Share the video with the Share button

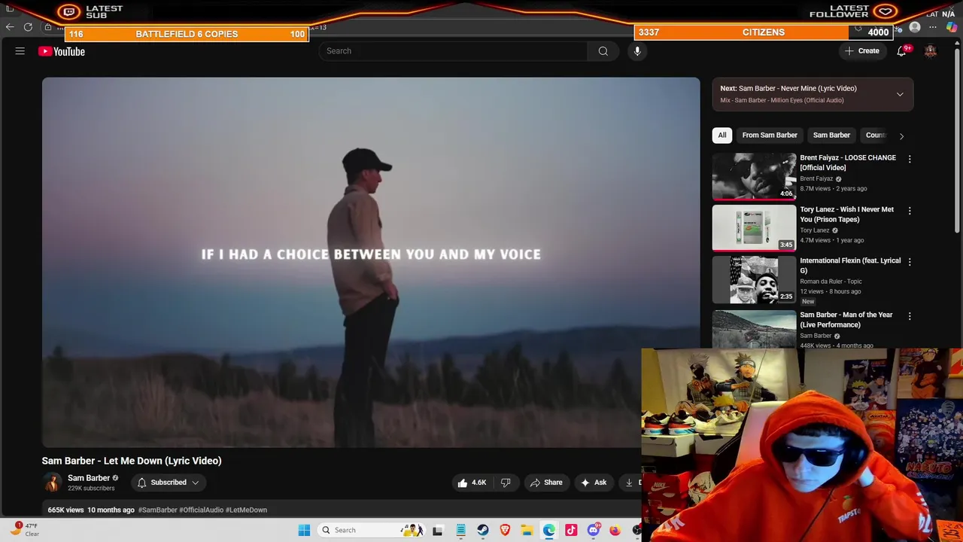pyautogui.click(x=546, y=483)
